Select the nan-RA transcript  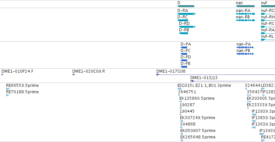[245, 14]
